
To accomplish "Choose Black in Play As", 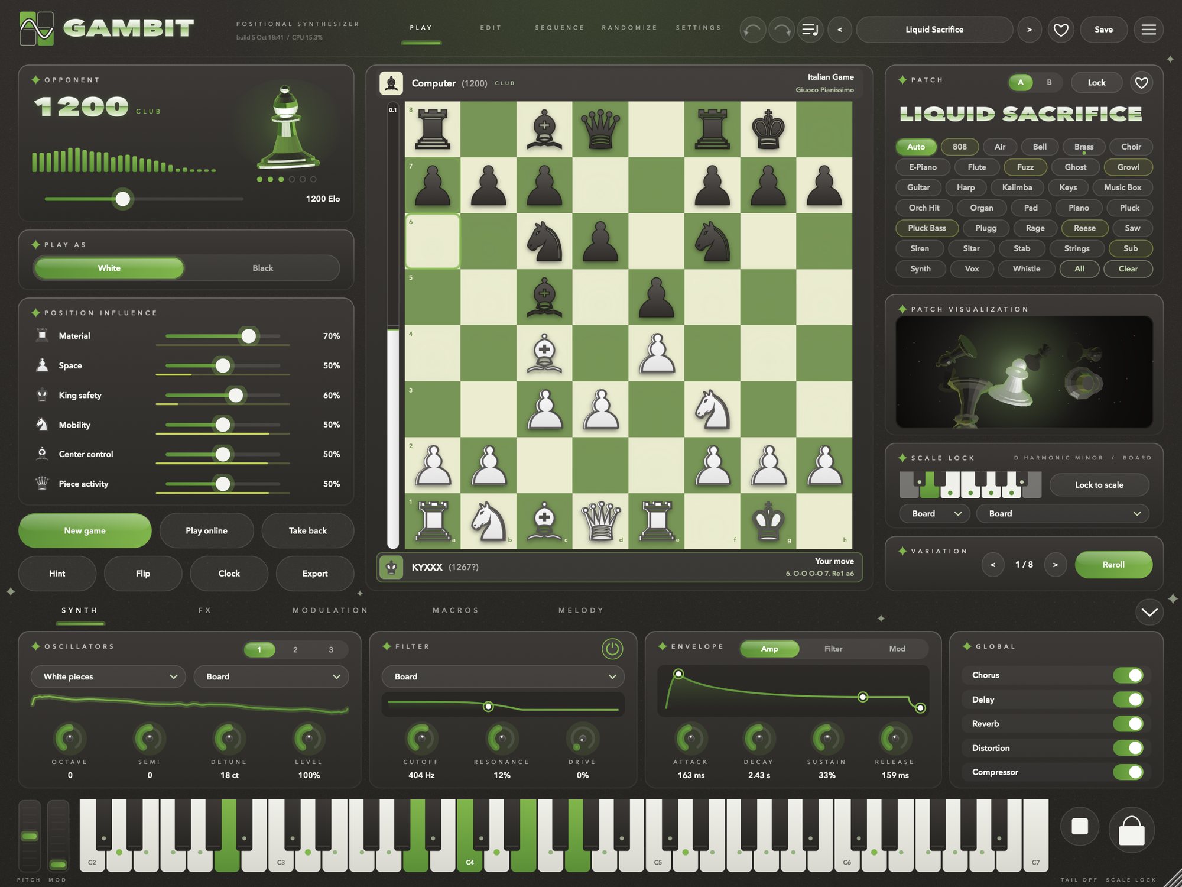I will pos(262,268).
